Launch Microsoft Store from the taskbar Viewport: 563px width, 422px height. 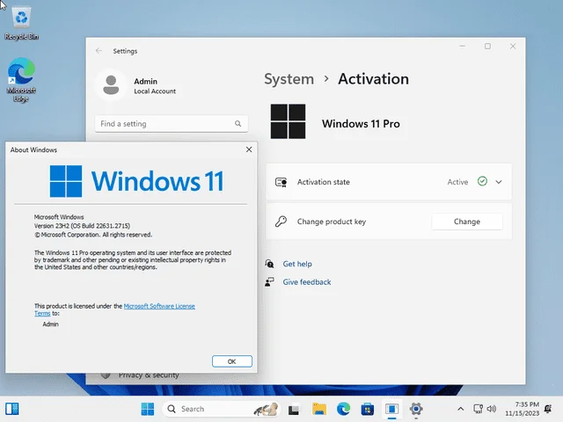coord(368,409)
